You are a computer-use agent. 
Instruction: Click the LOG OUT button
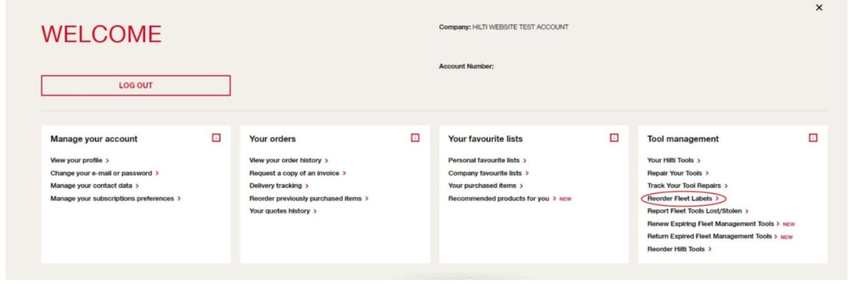(136, 85)
